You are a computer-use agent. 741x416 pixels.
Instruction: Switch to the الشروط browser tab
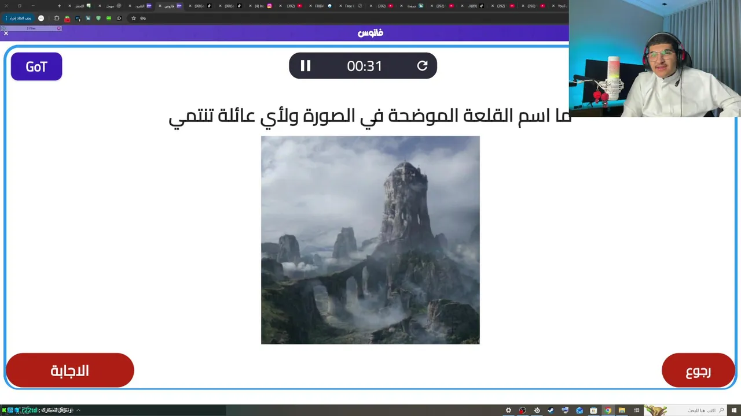[x=142, y=6]
